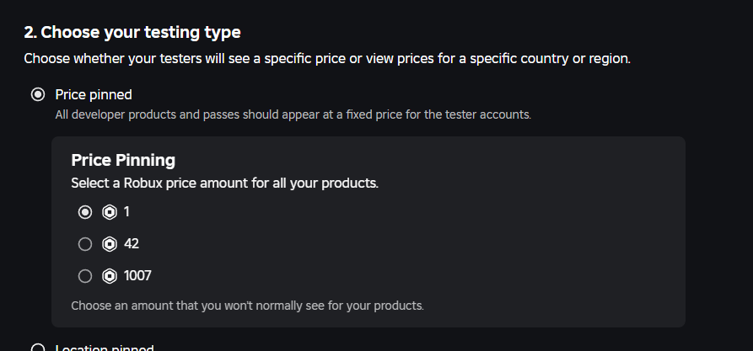Click the Robux icon beside 1007

(109, 276)
